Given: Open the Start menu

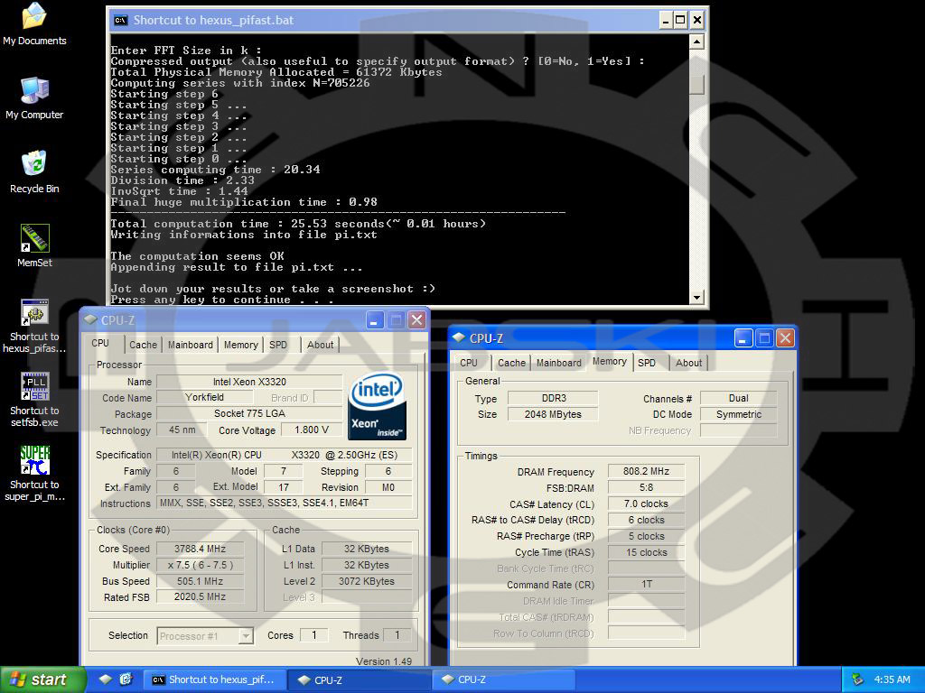Looking at the screenshot, I should [42, 679].
